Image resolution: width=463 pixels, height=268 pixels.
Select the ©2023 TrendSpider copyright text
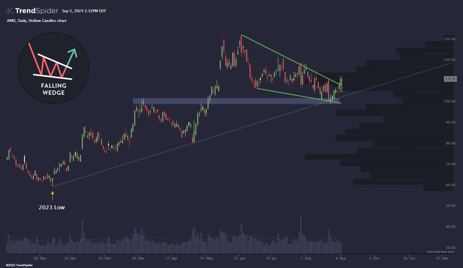tap(19, 265)
